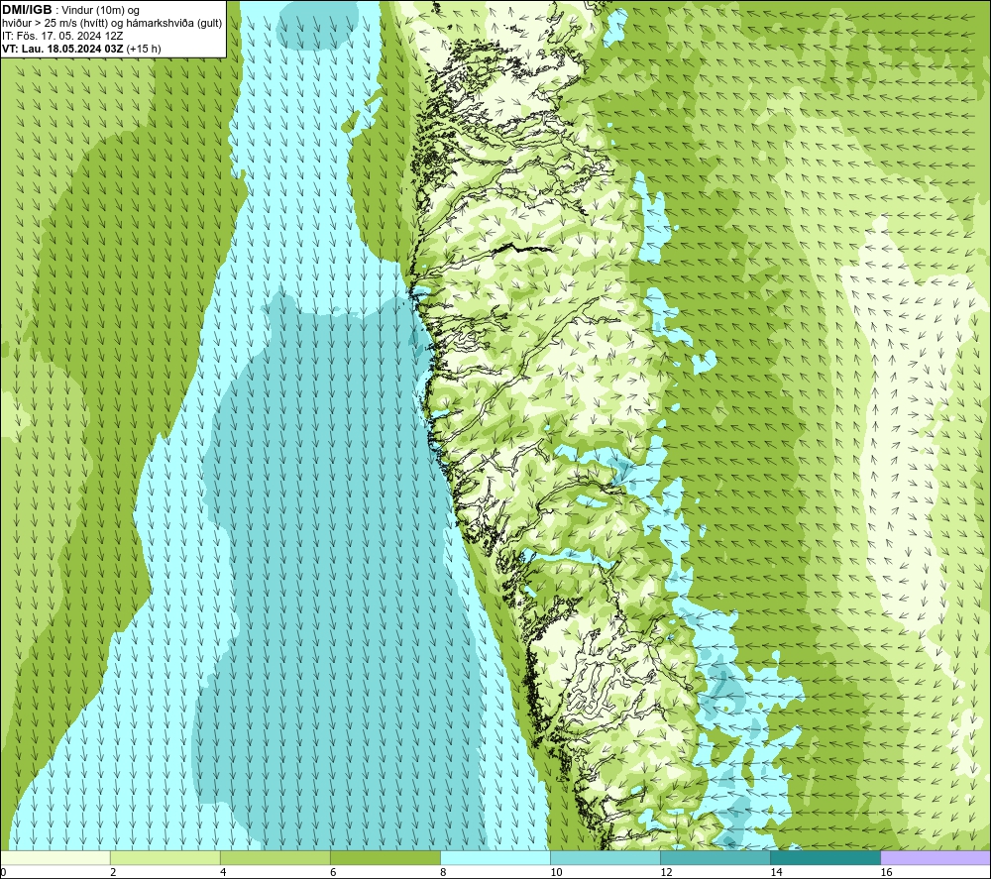Click the '2' label on the color scale
Screen dimensions: 991x879
113,872
